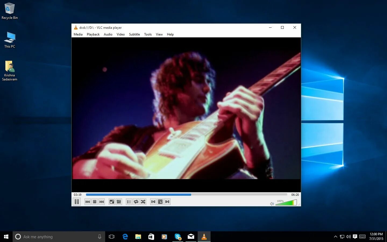Toggle loop repeat mode

pos(136,202)
